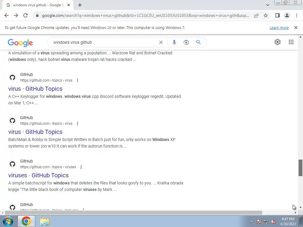Share this page from the address bar
This screenshot has width=303, height=227.
[x=256, y=15]
